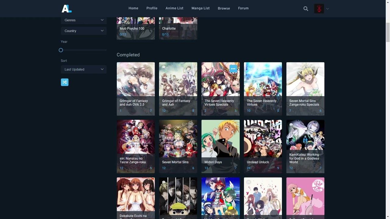
Task: Click Grimgar of Fantasy and Ash score 8
Action: [193, 111]
